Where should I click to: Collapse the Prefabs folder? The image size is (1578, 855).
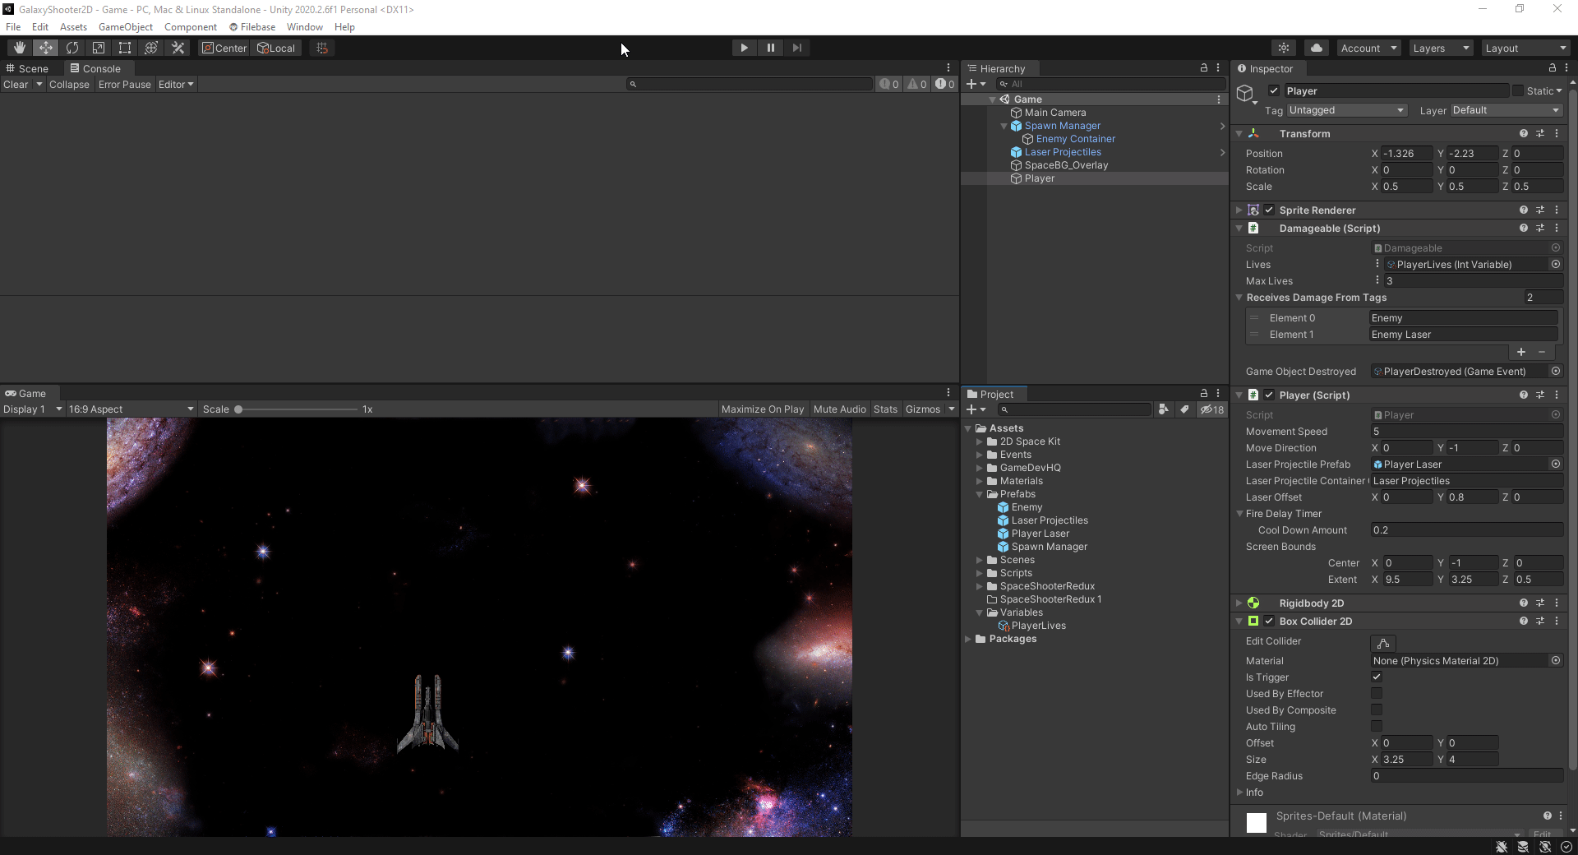click(980, 494)
